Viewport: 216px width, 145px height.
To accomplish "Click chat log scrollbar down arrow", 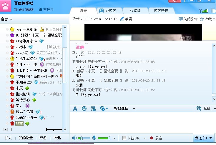I will point(214,99).
